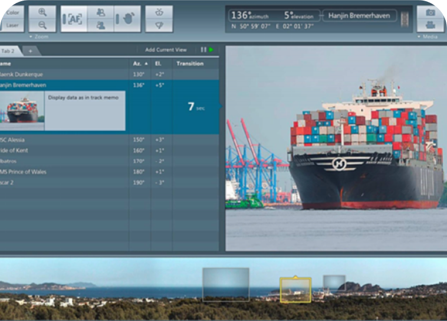The width and height of the screenshot is (447, 321).
Task: Click the zoom out magnifier icon
Action: 42,25
